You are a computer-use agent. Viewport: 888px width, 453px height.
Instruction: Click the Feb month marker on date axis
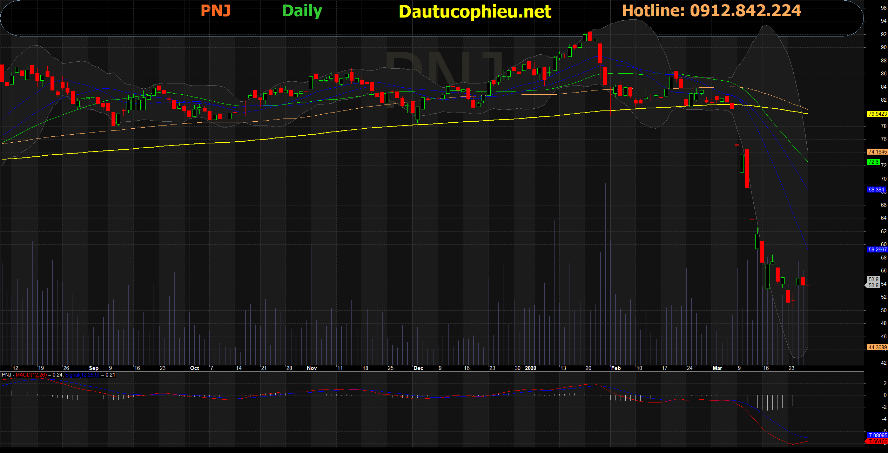616,368
